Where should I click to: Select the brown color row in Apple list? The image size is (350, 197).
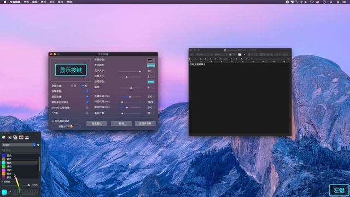[x=20, y=159]
